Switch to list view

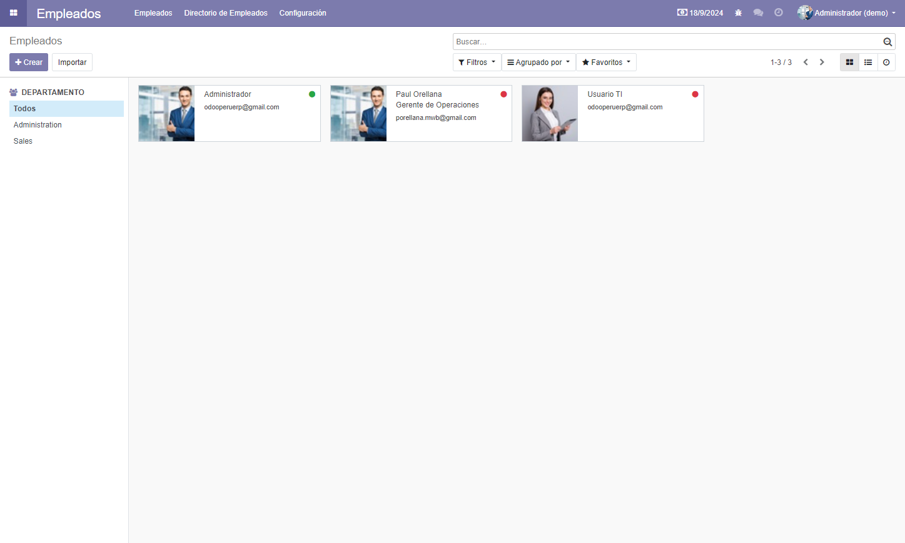(868, 62)
